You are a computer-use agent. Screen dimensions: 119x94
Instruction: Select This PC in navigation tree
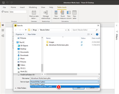[20, 42]
